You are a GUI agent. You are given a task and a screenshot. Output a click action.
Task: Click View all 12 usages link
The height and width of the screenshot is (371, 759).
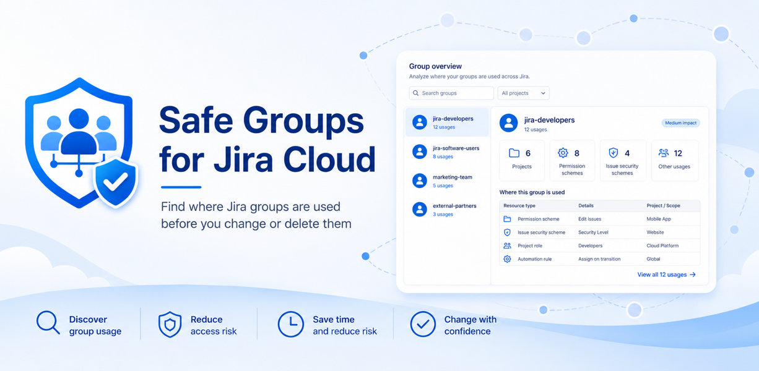pyautogui.click(x=666, y=275)
